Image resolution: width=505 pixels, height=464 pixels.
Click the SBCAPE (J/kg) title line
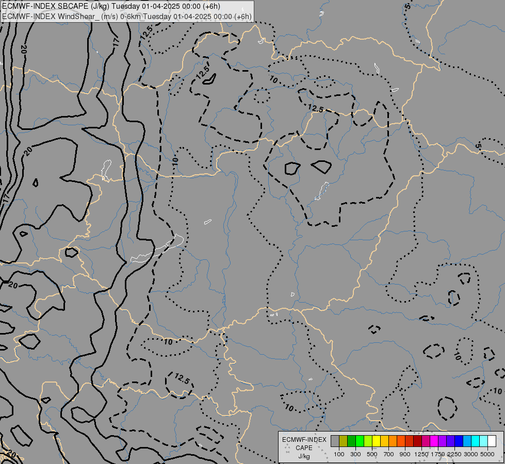[x=111, y=6]
